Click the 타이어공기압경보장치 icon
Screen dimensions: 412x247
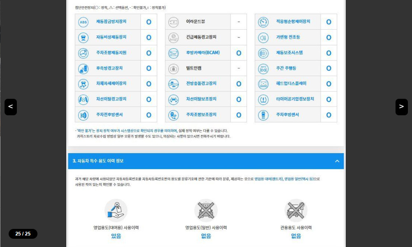point(263,99)
